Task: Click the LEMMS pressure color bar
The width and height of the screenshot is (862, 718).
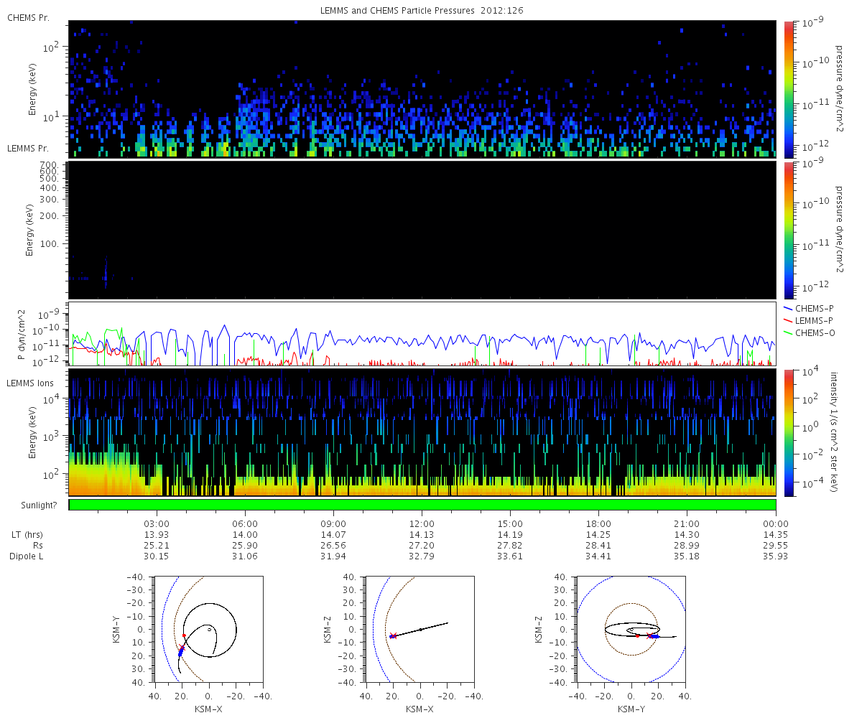Action: [789, 229]
